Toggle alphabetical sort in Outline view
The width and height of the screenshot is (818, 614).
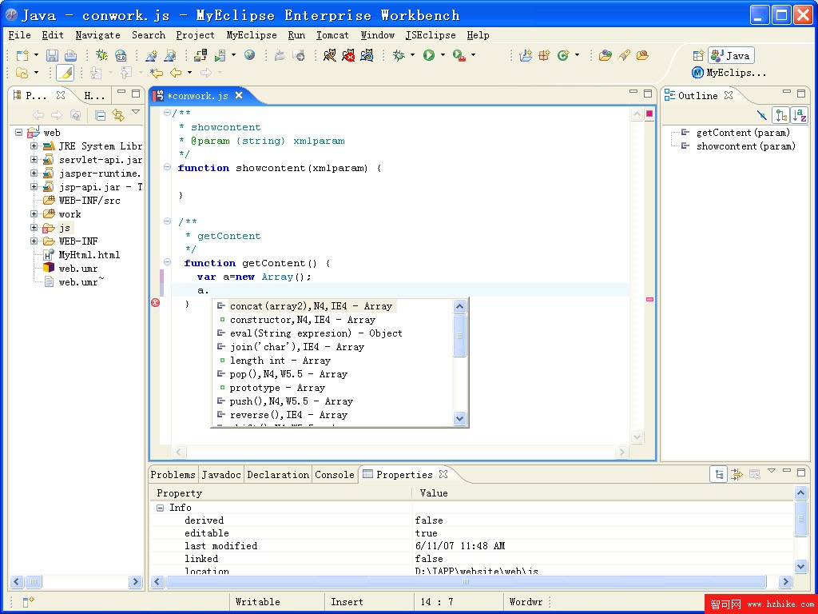[799, 115]
